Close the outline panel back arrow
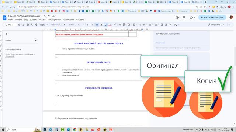 click(7, 34)
